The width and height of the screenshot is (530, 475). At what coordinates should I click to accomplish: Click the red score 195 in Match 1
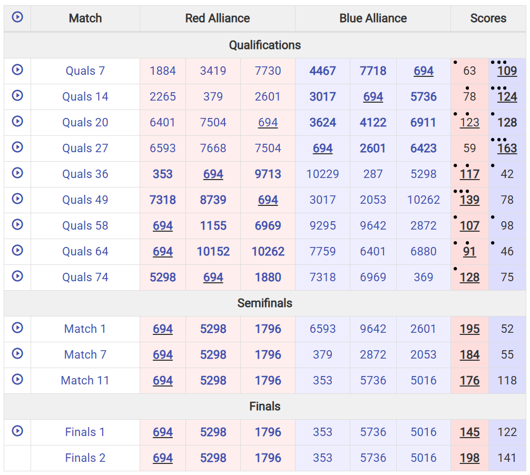pos(469,329)
